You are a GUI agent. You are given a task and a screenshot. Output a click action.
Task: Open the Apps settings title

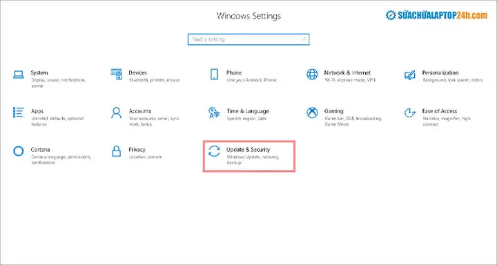pos(37,111)
